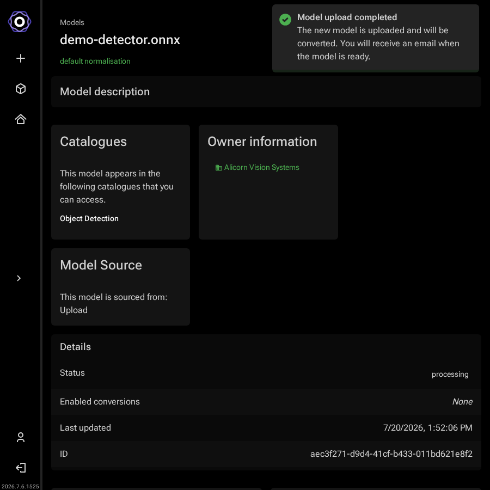Click the Details section heading
This screenshot has height=490, width=490.
tap(75, 347)
